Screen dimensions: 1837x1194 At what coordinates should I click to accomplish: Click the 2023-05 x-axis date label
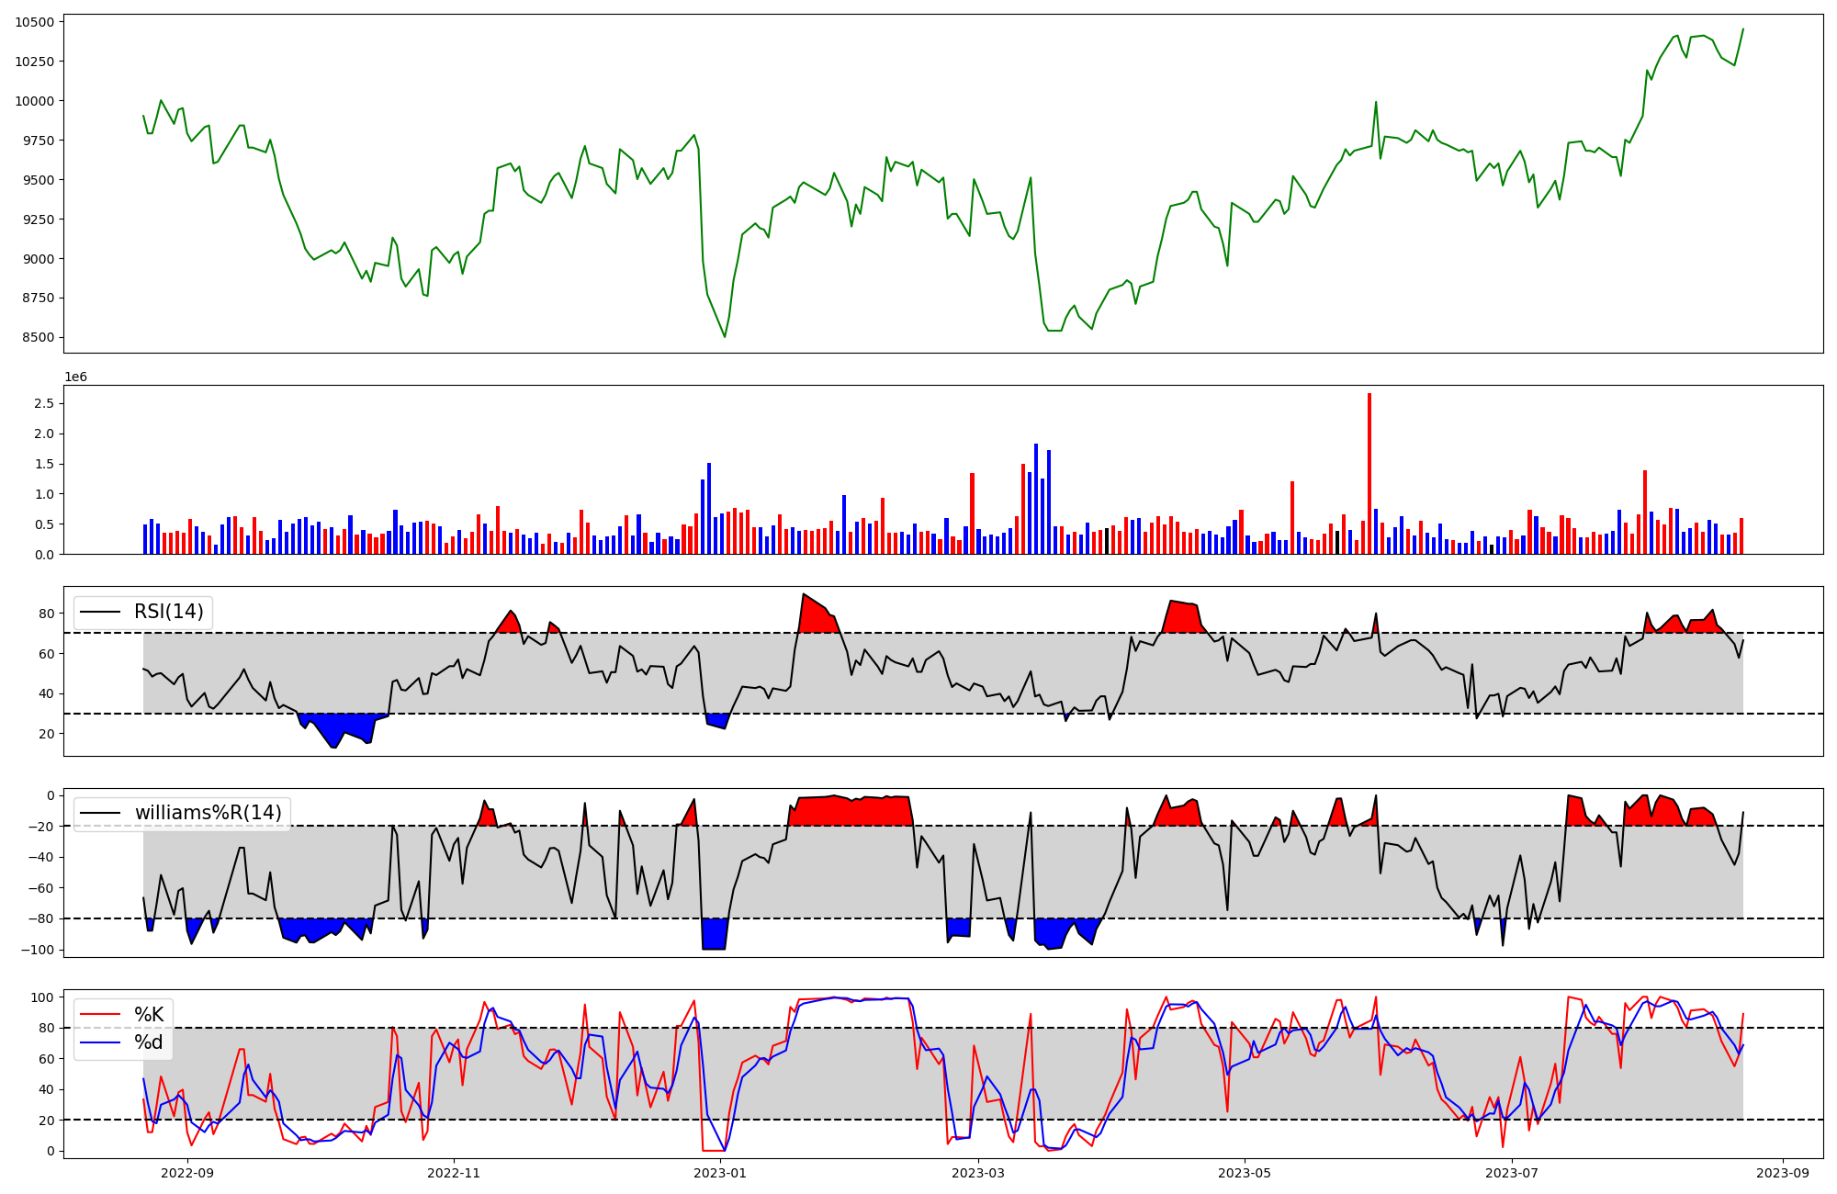click(x=1245, y=1173)
